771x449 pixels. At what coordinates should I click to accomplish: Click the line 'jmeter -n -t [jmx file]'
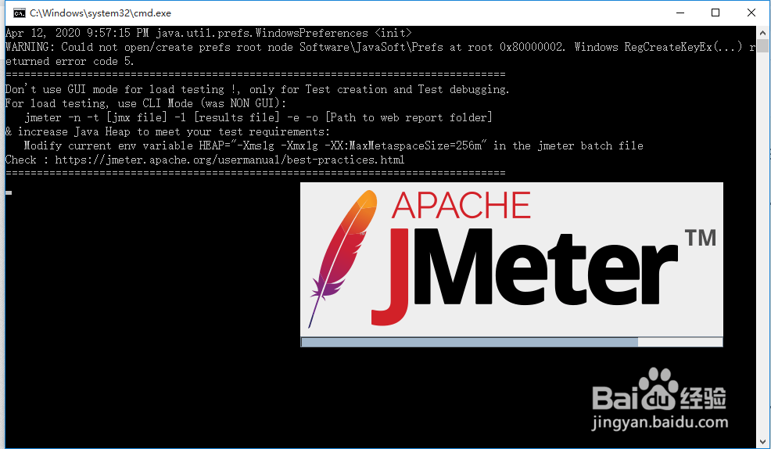pyautogui.click(x=258, y=117)
